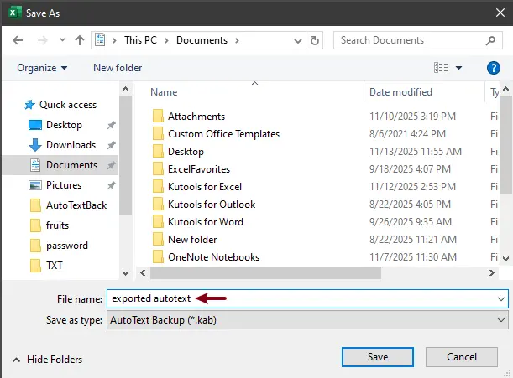Click the change view layout icon

(441, 68)
